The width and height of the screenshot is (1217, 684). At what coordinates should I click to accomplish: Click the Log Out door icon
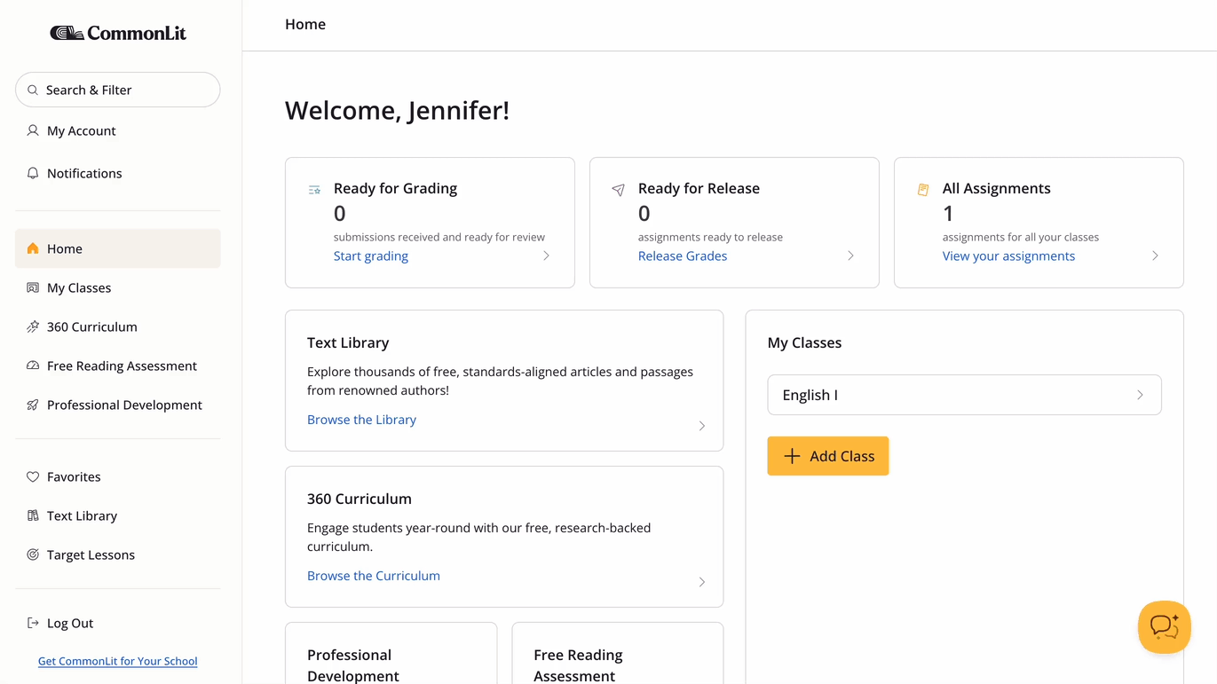coord(33,623)
